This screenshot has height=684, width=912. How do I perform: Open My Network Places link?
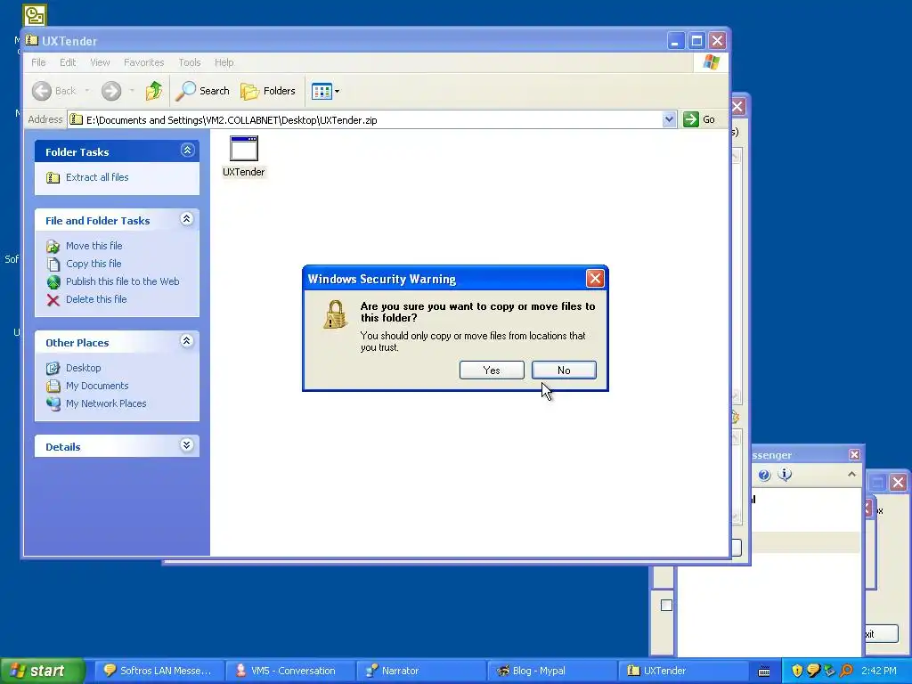[106, 403]
